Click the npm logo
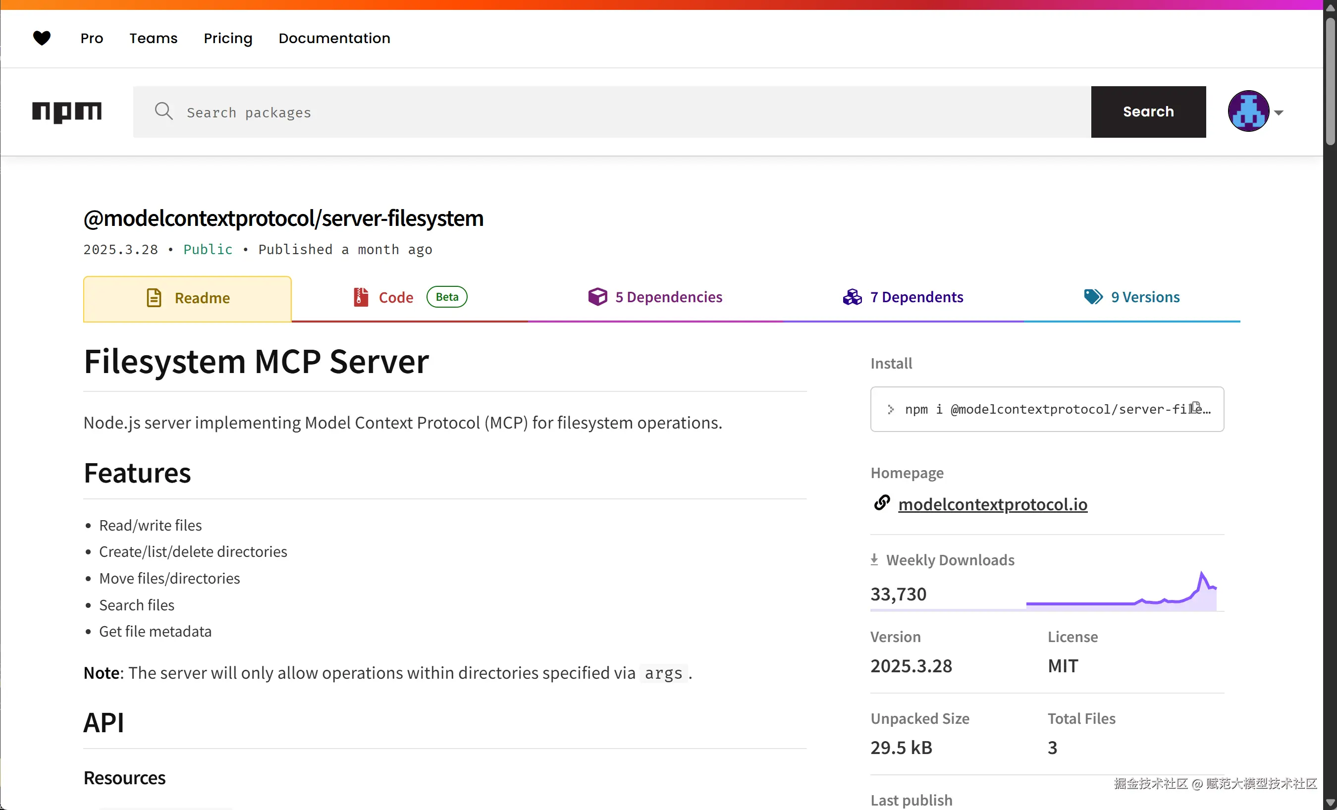This screenshot has width=1337, height=810. [67, 112]
